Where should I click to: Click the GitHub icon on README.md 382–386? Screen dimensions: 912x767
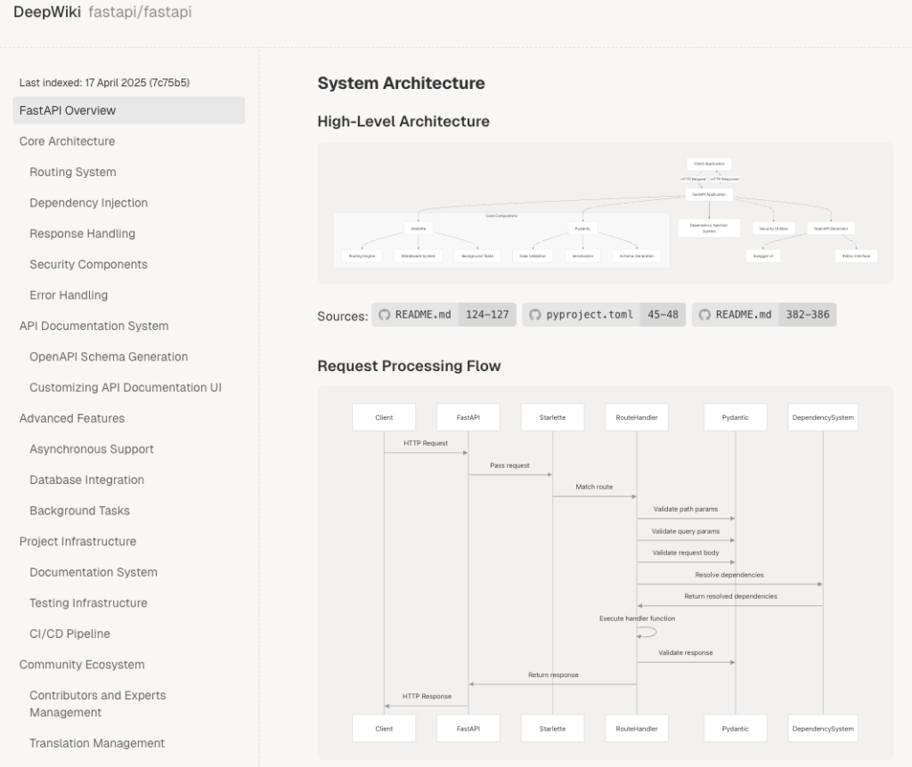pyautogui.click(x=704, y=315)
